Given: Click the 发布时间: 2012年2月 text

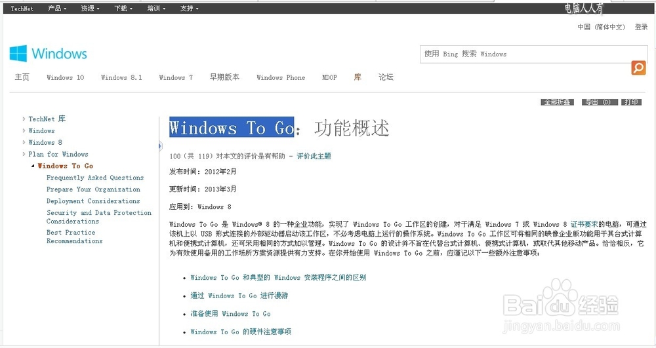Looking at the screenshot, I should point(203,171).
